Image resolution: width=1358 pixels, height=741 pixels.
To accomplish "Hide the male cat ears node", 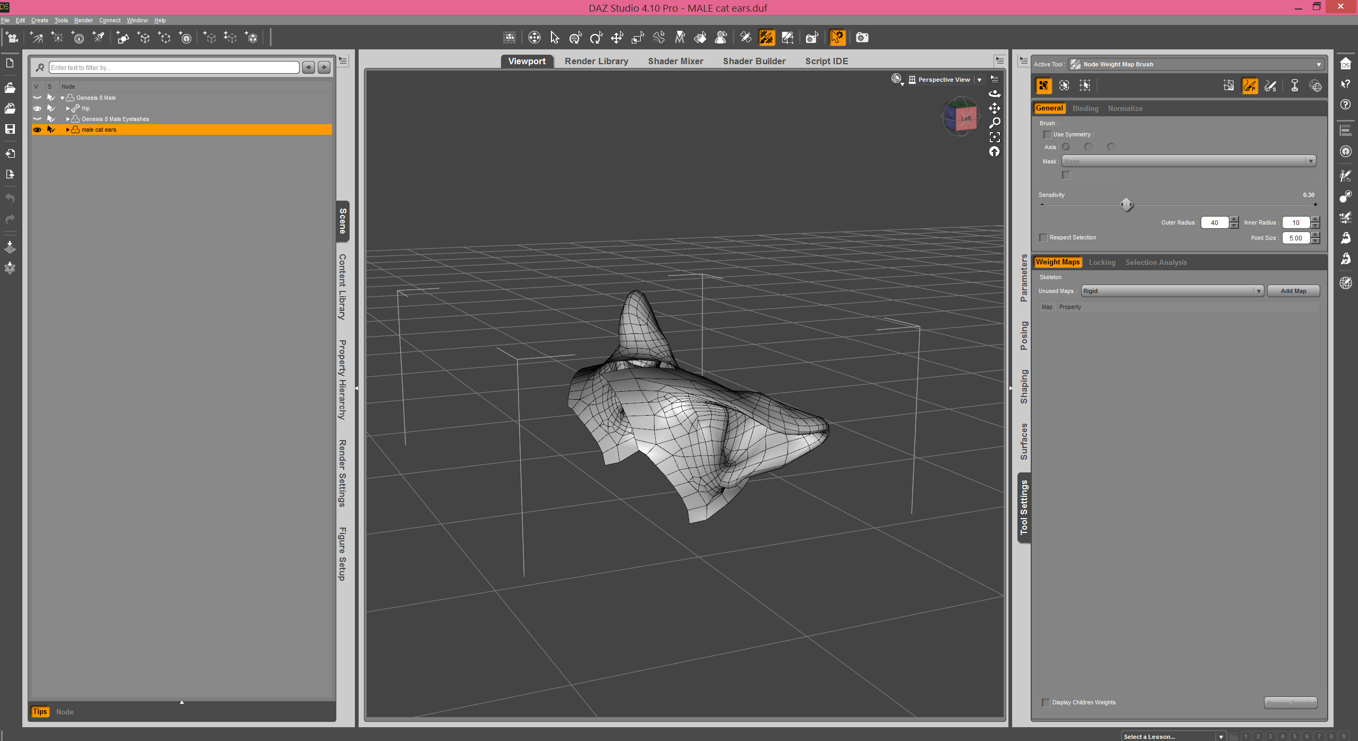I will [37, 130].
